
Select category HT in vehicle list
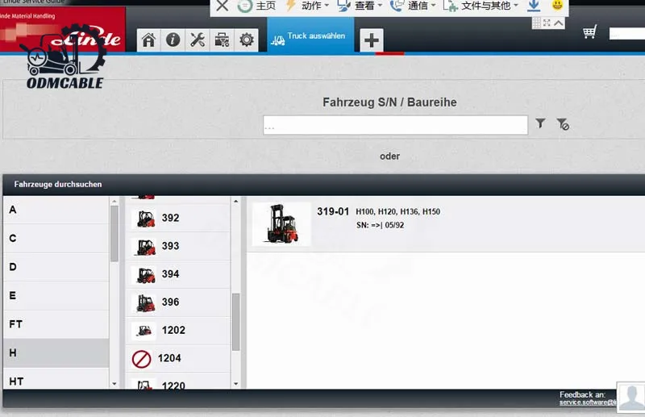click(x=56, y=379)
